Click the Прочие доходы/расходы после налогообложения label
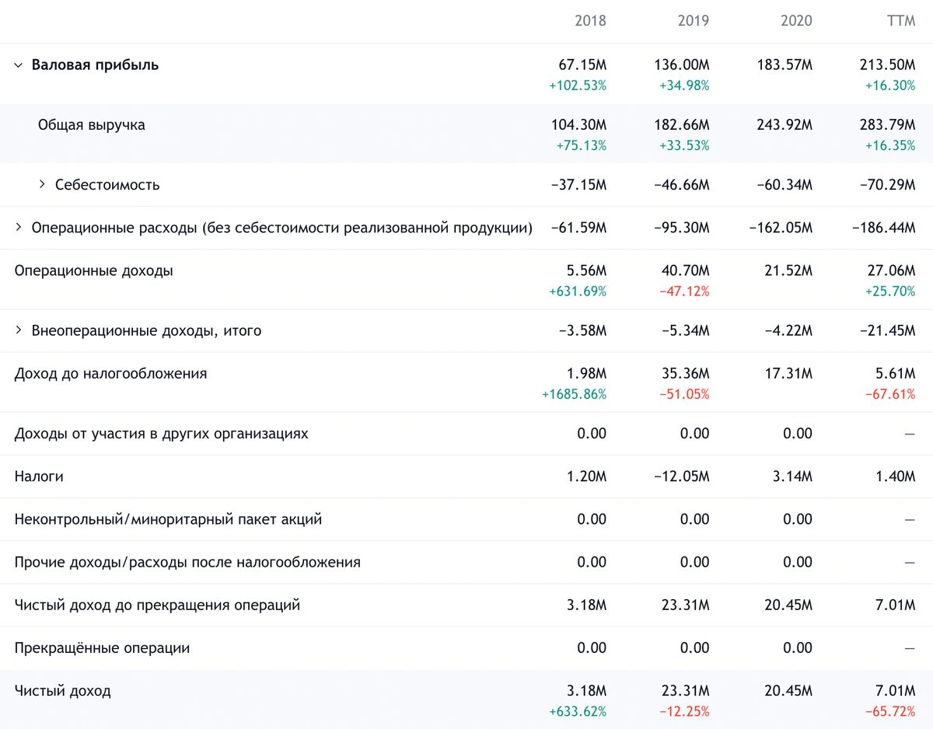The width and height of the screenshot is (933, 729). (x=187, y=562)
